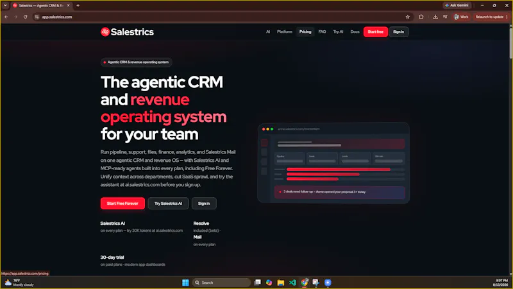Reload the page with the refresh icon
This screenshot has height=289, width=513.
pyautogui.click(x=25, y=17)
